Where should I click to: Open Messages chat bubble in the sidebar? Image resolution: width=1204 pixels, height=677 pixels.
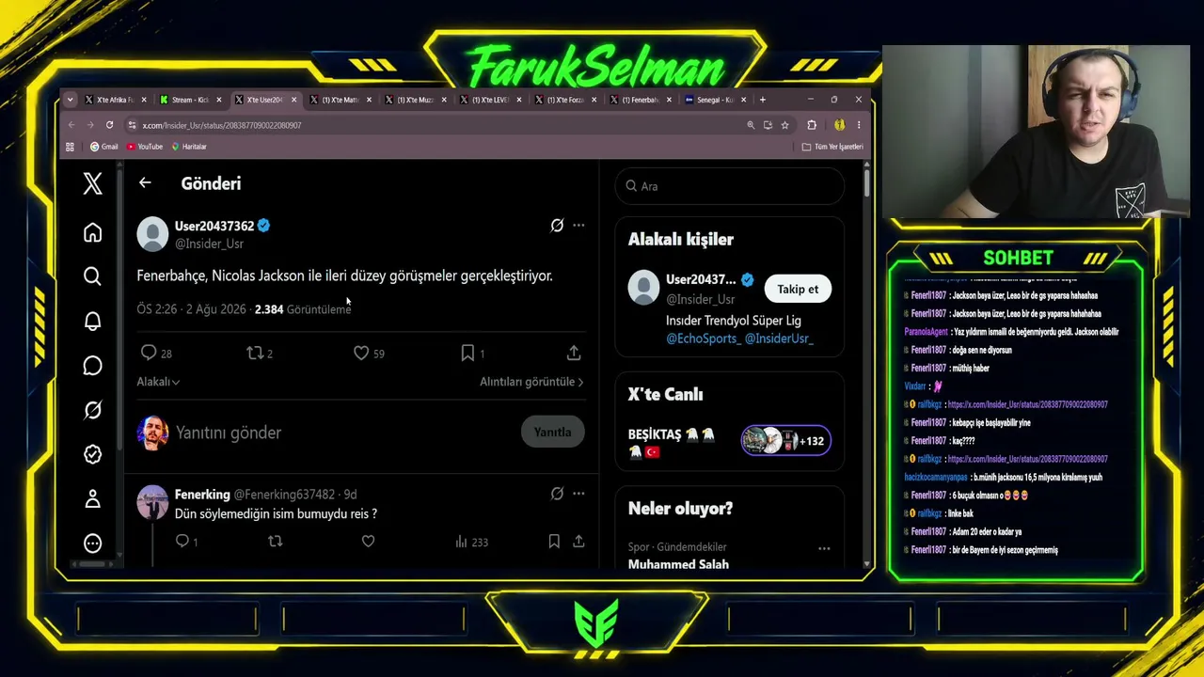coord(92,366)
